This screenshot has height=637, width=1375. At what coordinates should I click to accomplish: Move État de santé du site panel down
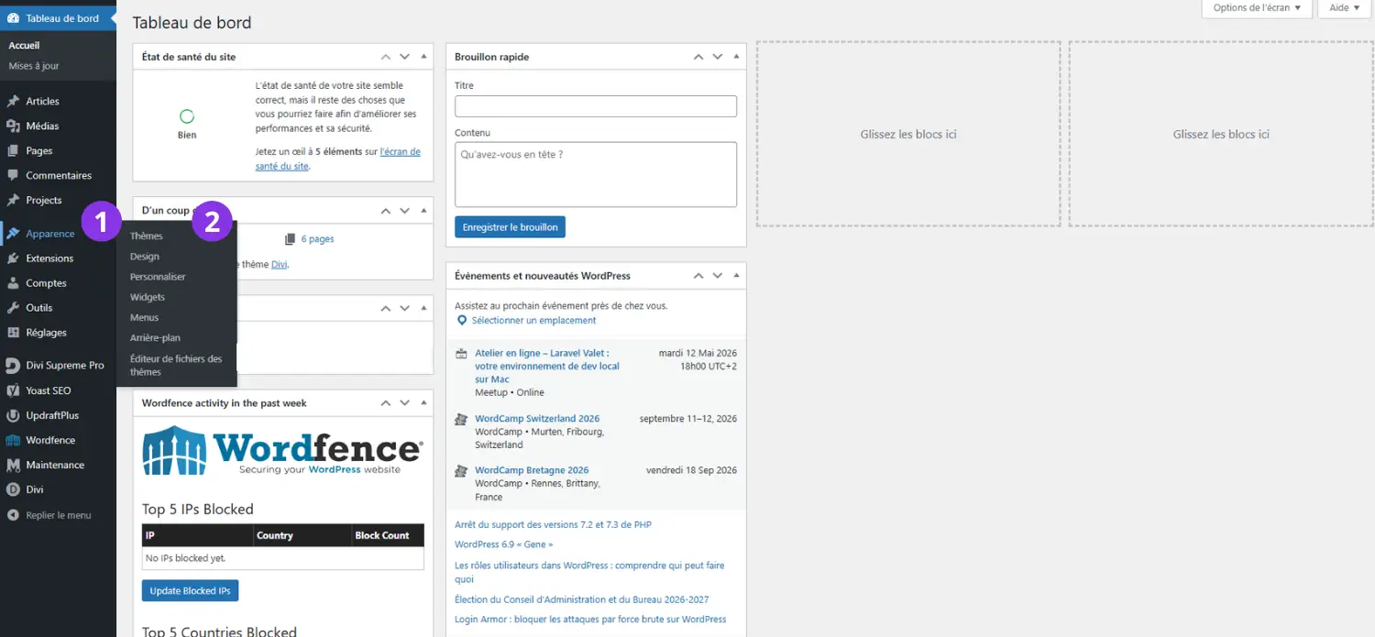click(x=405, y=57)
